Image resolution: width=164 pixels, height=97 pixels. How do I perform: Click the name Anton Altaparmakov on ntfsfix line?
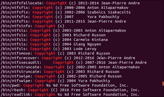coord(108,8)
